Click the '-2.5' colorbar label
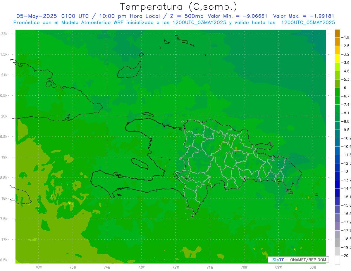The height and width of the screenshot is (271, 351). coord(346,46)
